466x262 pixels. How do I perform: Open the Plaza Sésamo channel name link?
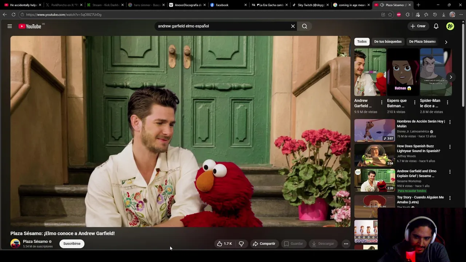tap(35, 242)
